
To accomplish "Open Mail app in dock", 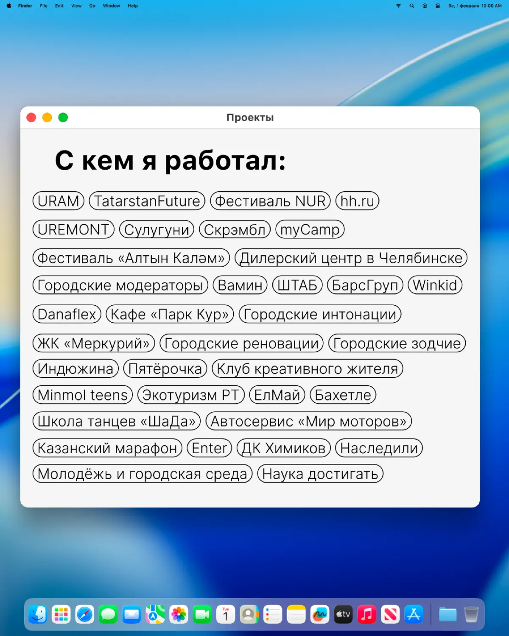I will (132, 614).
